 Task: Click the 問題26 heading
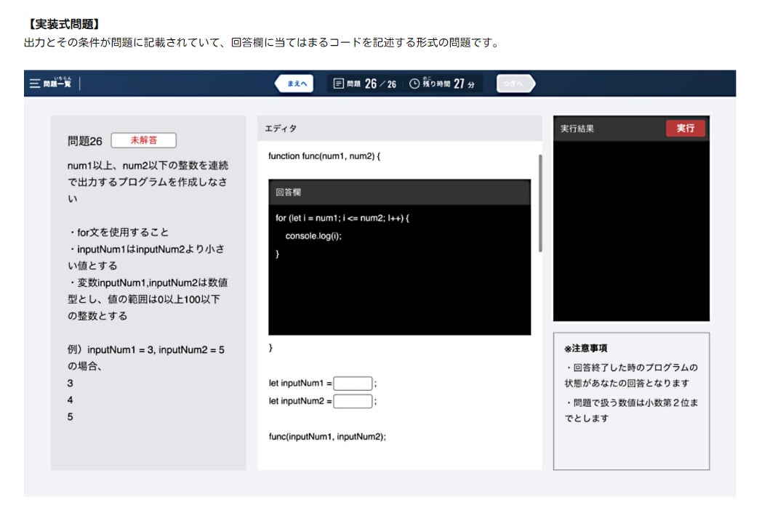click(85, 141)
